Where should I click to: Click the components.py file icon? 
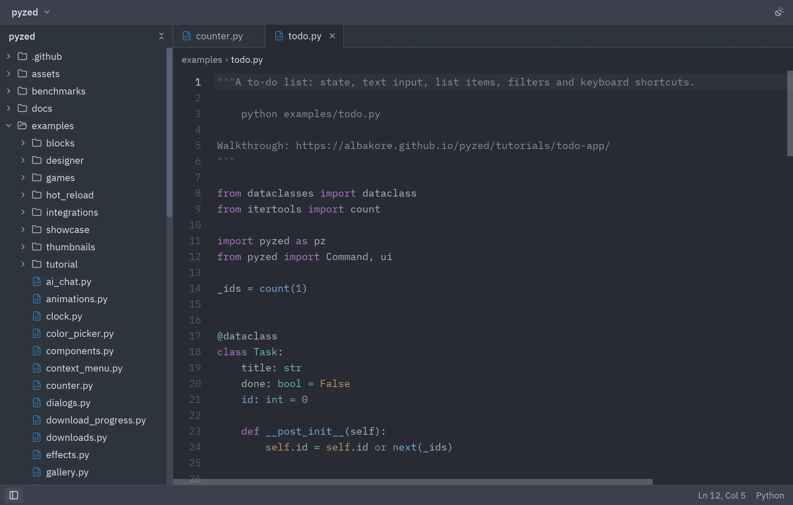pos(37,351)
